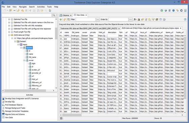This screenshot has height=123, width=189.
Task: Click the description column header
Action: pos(112,32)
